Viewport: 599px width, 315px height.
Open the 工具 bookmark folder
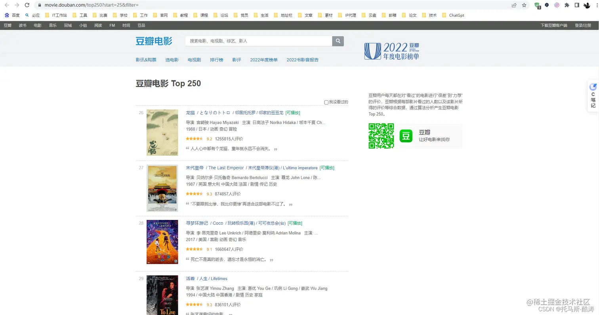click(x=80, y=15)
